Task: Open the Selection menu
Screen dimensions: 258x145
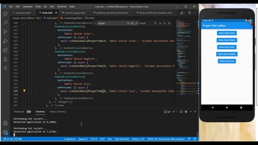Action: pos(27,6)
